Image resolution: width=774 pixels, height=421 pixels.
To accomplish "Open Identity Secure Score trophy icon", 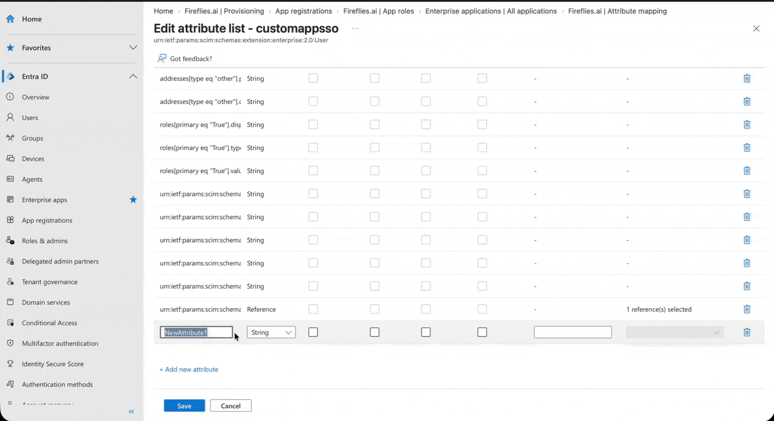I will pyautogui.click(x=10, y=364).
